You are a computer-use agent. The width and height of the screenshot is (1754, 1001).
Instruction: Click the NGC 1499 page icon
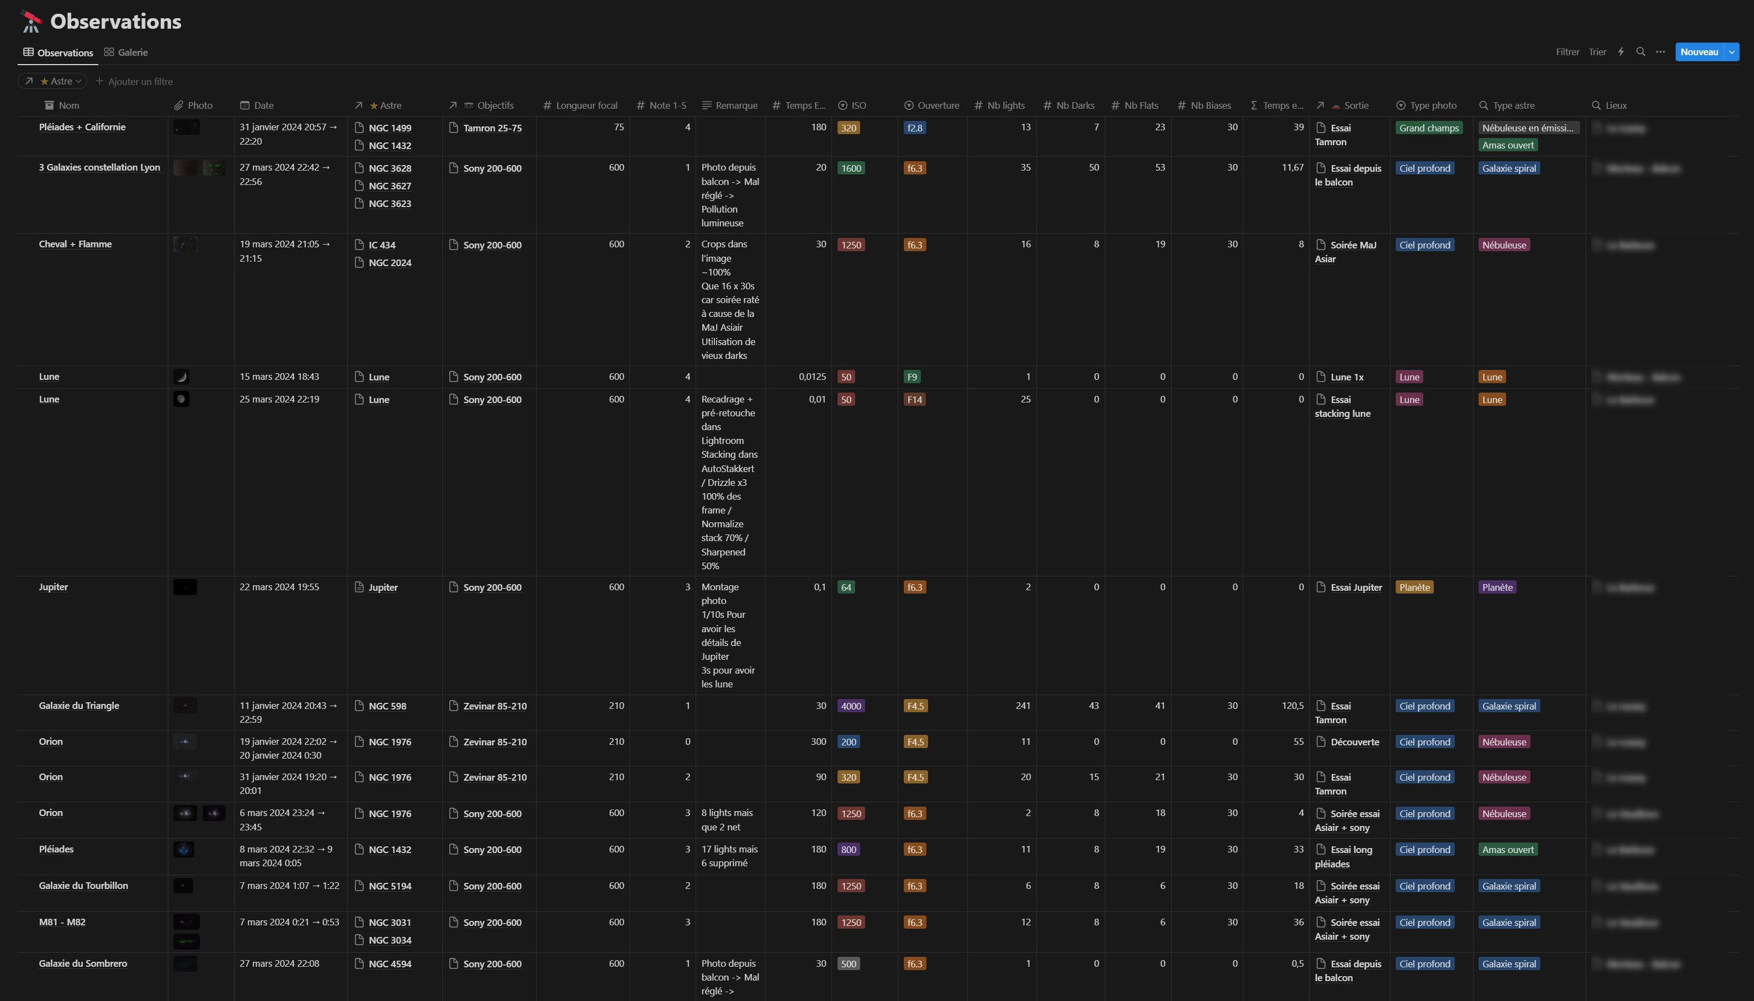pyautogui.click(x=359, y=127)
